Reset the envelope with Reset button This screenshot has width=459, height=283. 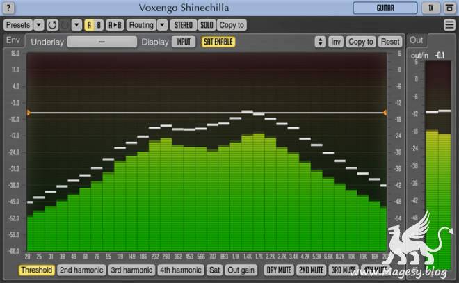pyautogui.click(x=390, y=42)
